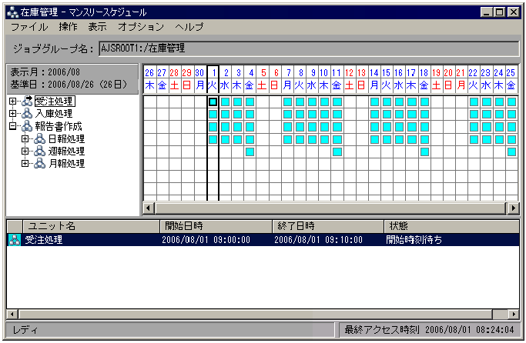Collapse the 報告書作成 tree node
The height and width of the screenshot is (343, 526).
[13, 126]
